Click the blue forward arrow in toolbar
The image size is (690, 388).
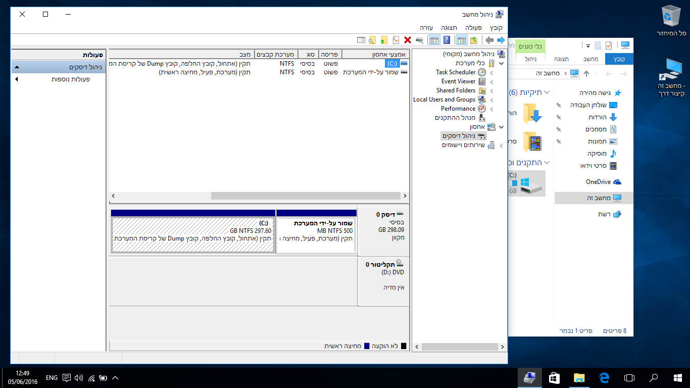501,40
